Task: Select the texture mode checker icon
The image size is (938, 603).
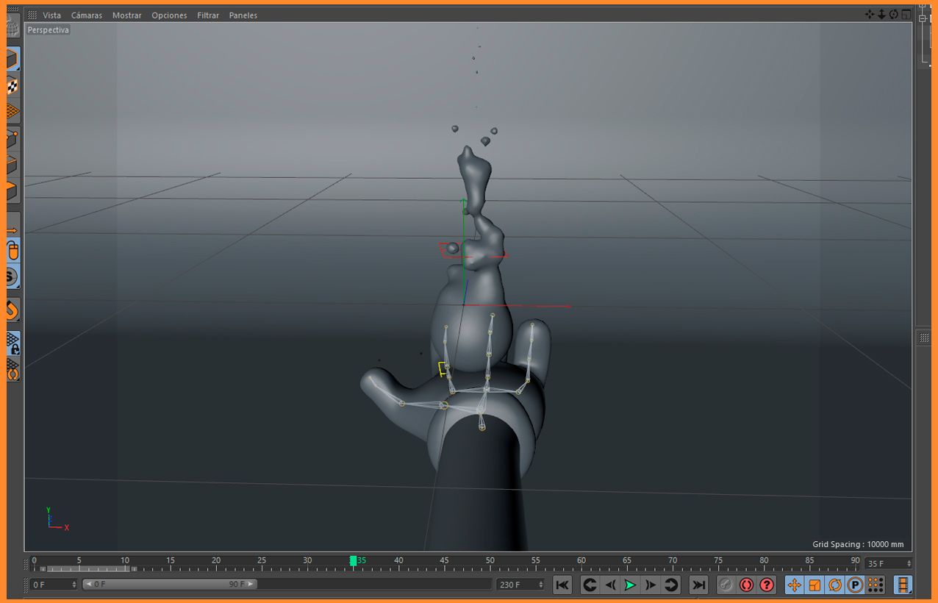Action: (x=12, y=86)
